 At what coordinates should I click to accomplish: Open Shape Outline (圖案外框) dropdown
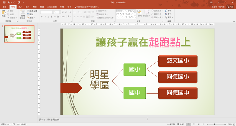point(157,14)
